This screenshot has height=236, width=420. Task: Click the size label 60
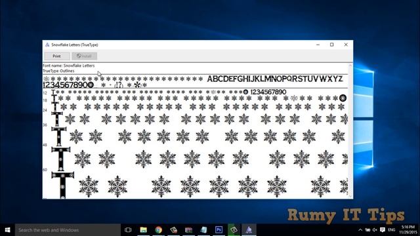point(45,170)
